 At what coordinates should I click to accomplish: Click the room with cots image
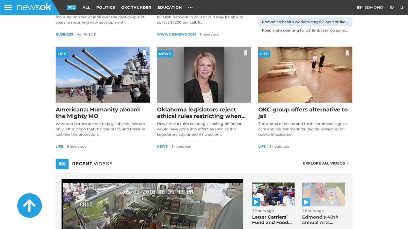(x=305, y=75)
